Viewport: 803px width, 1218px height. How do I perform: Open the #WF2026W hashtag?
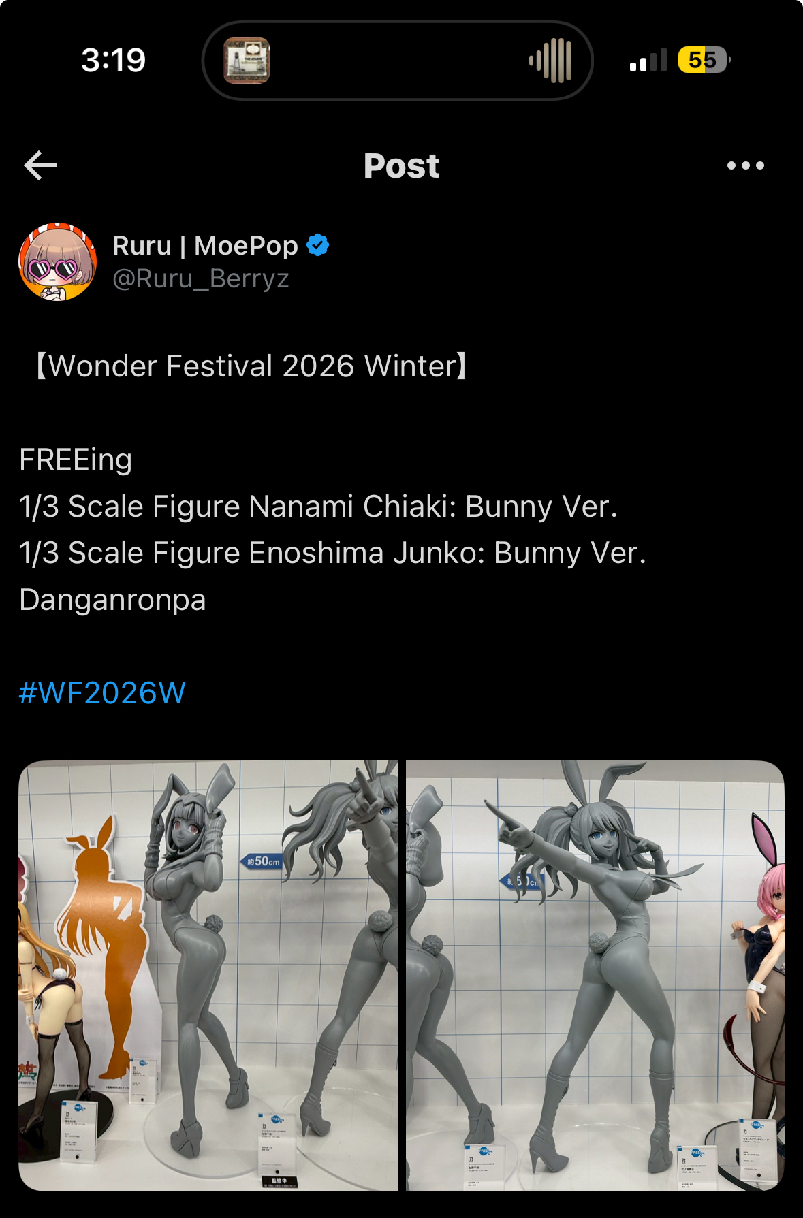(x=102, y=693)
